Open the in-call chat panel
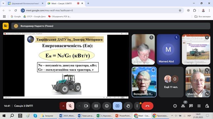The image size is (213, 119). tap(191, 106)
